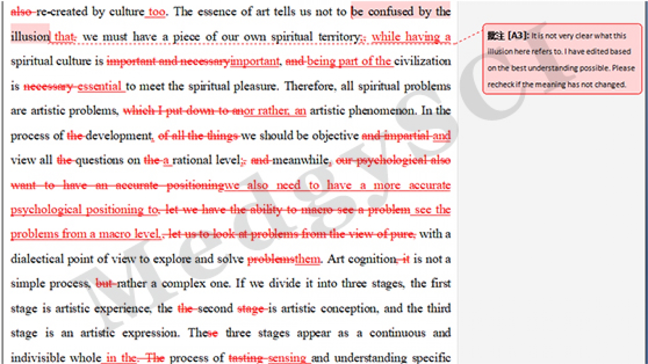Click the words "Art cognition"

[x=362, y=259]
